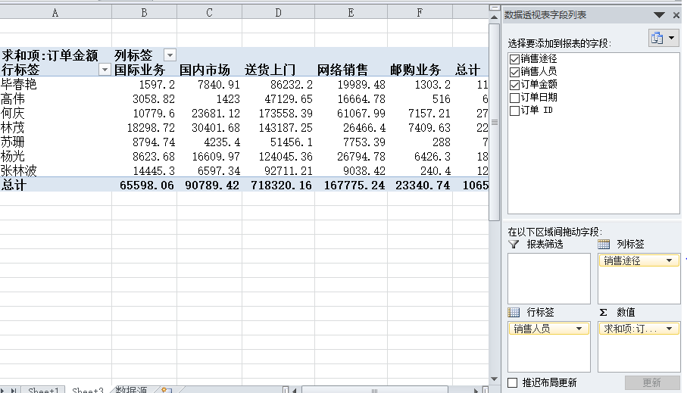Open the field list pane options arrow
This screenshot has width=687, height=393.
pos(658,15)
